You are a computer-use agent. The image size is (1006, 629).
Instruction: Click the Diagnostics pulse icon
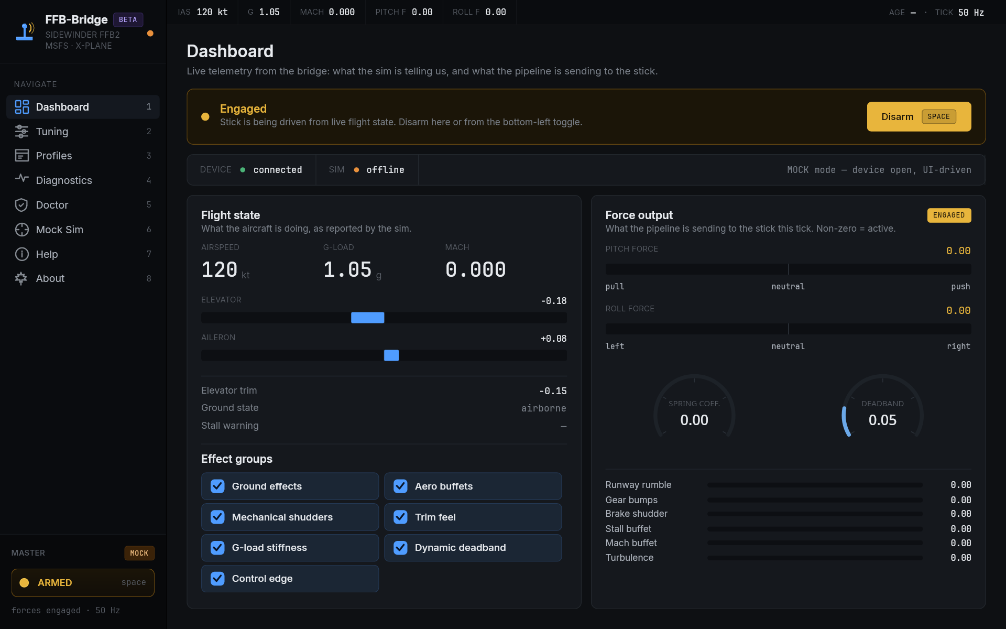click(21, 179)
